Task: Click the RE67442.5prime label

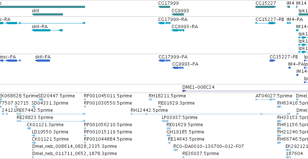Action: [35, 110]
